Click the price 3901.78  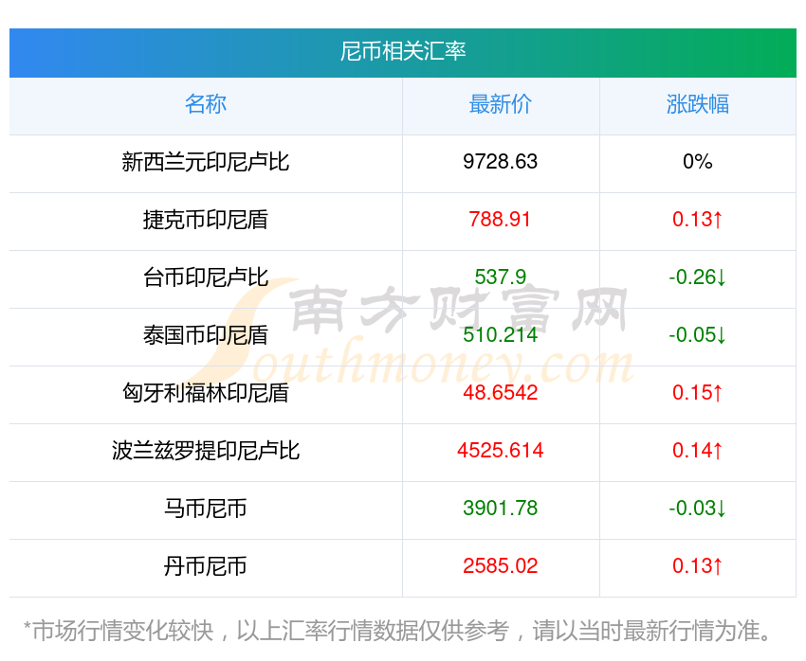coord(500,509)
